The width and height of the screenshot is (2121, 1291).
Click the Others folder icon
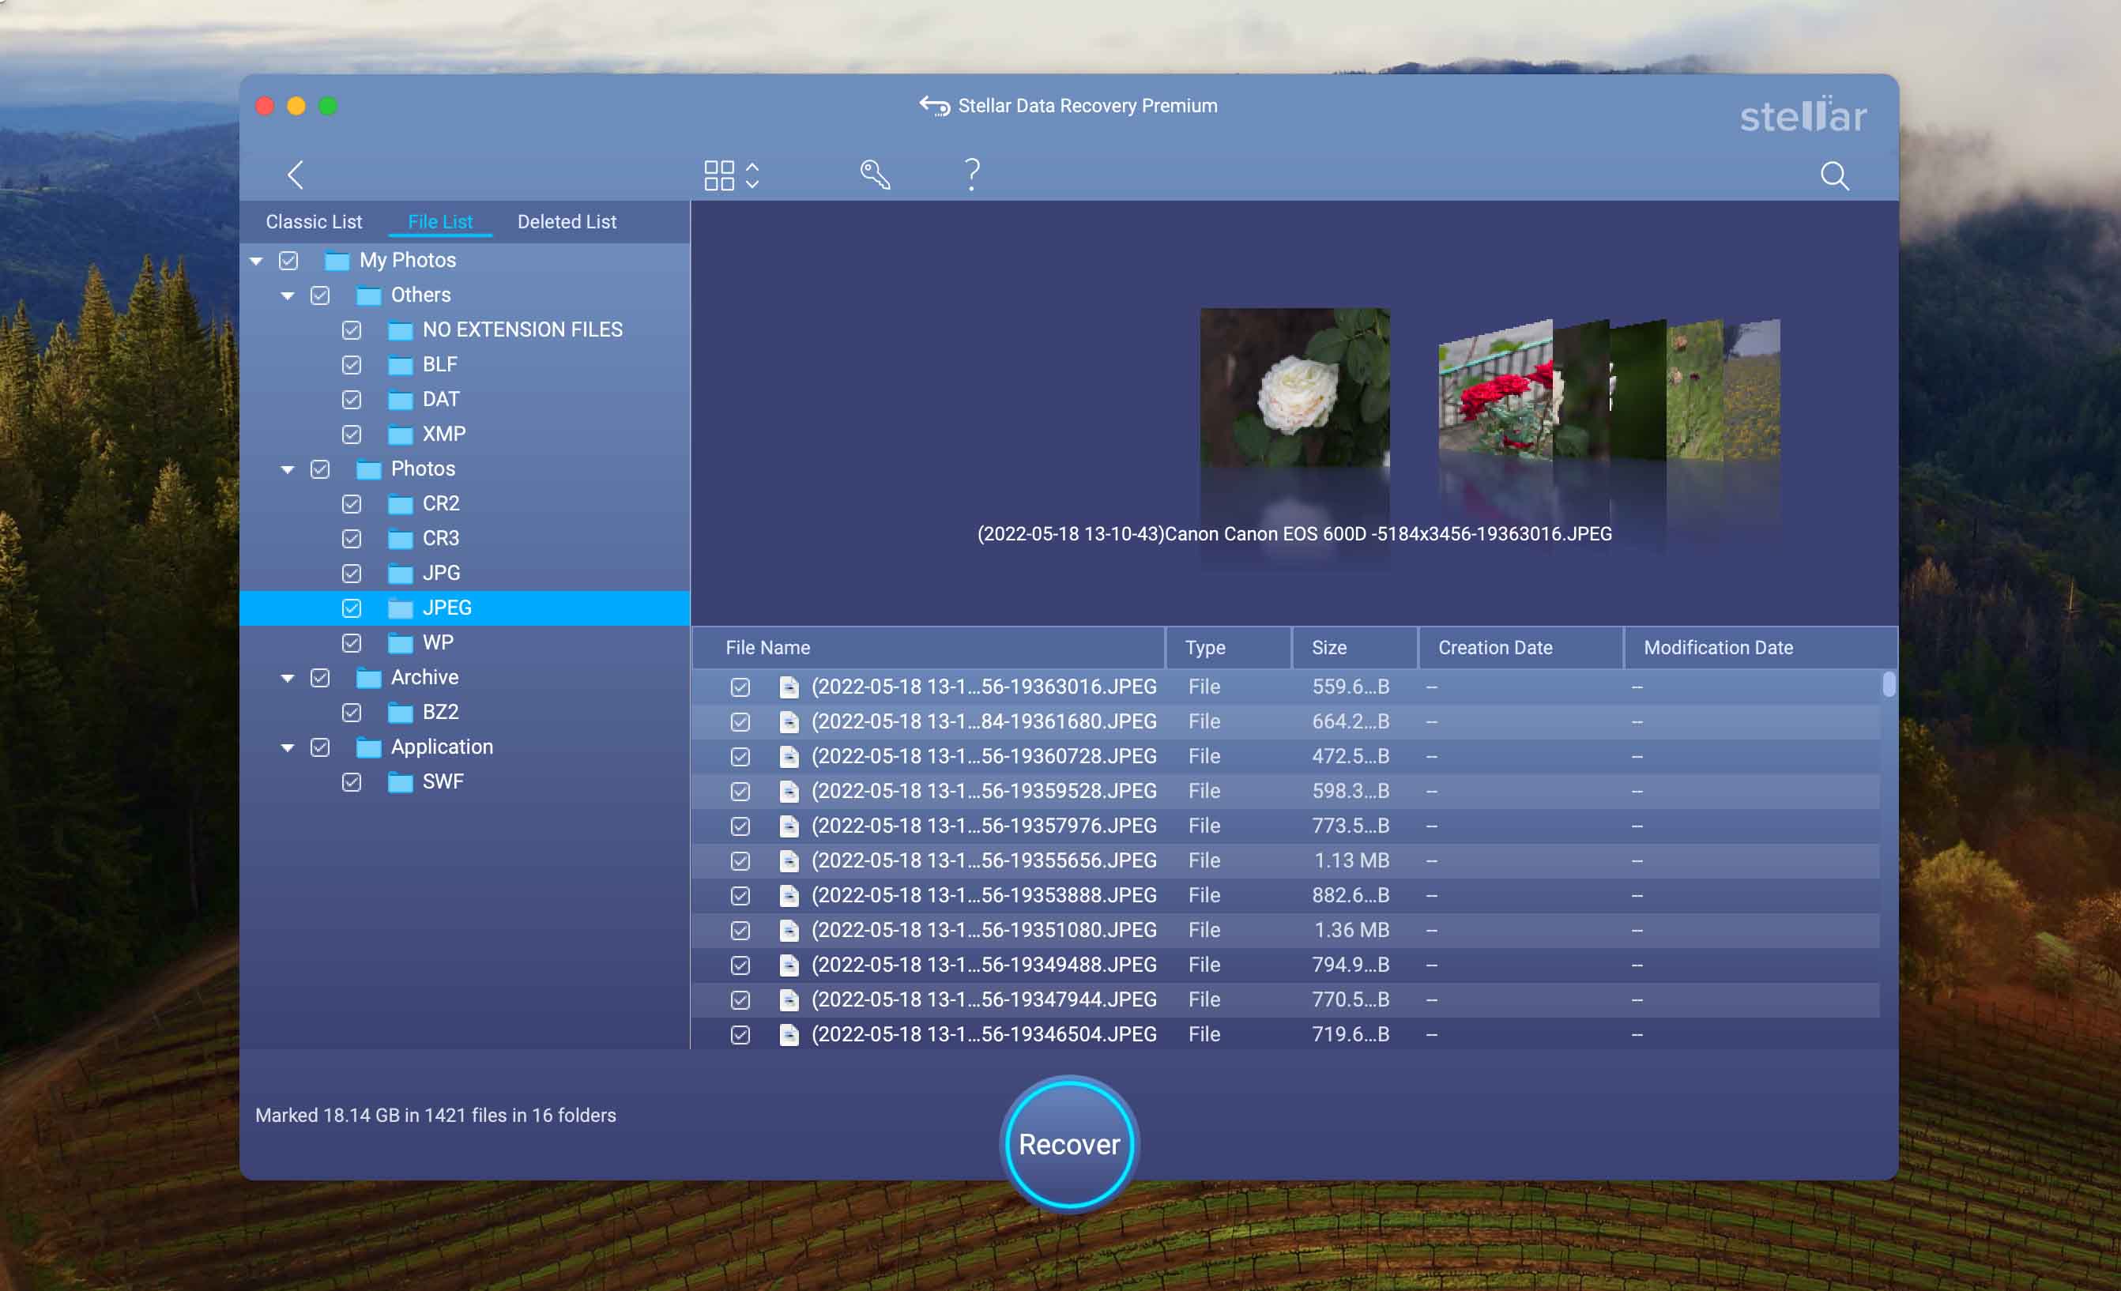click(x=368, y=295)
